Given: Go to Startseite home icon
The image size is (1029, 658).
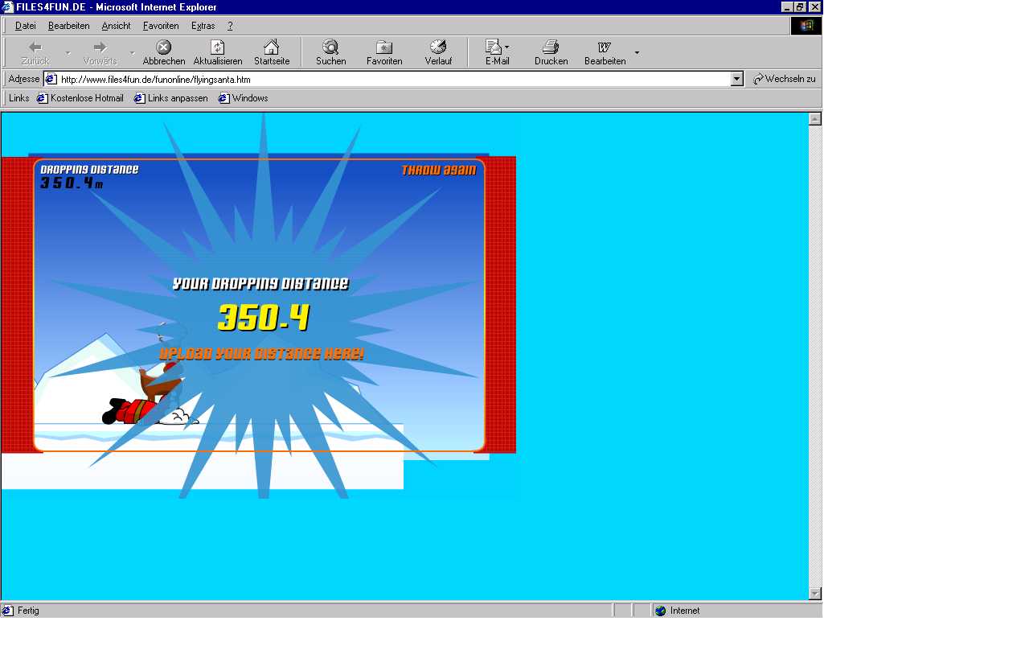Looking at the screenshot, I should (272, 47).
